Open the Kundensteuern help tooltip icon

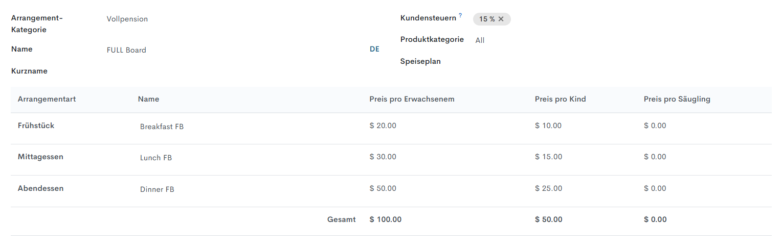pos(460,16)
